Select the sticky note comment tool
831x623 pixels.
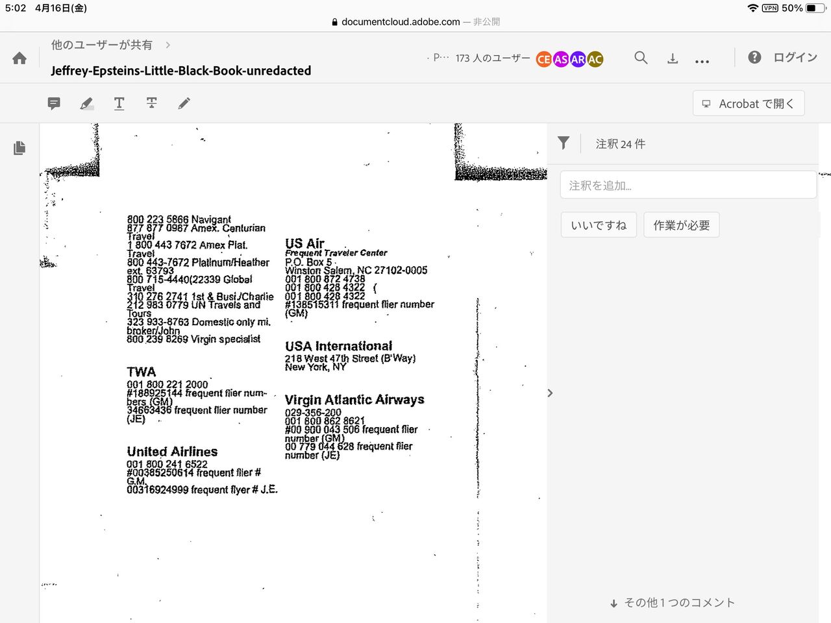(x=54, y=103)
